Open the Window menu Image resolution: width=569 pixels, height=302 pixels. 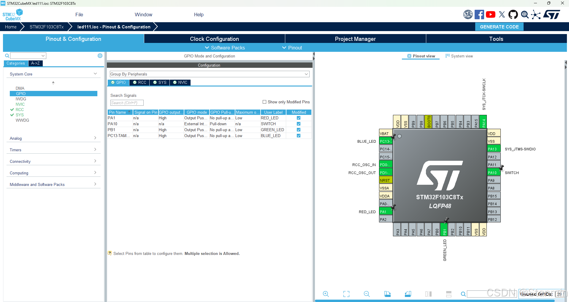coord(143,15)
